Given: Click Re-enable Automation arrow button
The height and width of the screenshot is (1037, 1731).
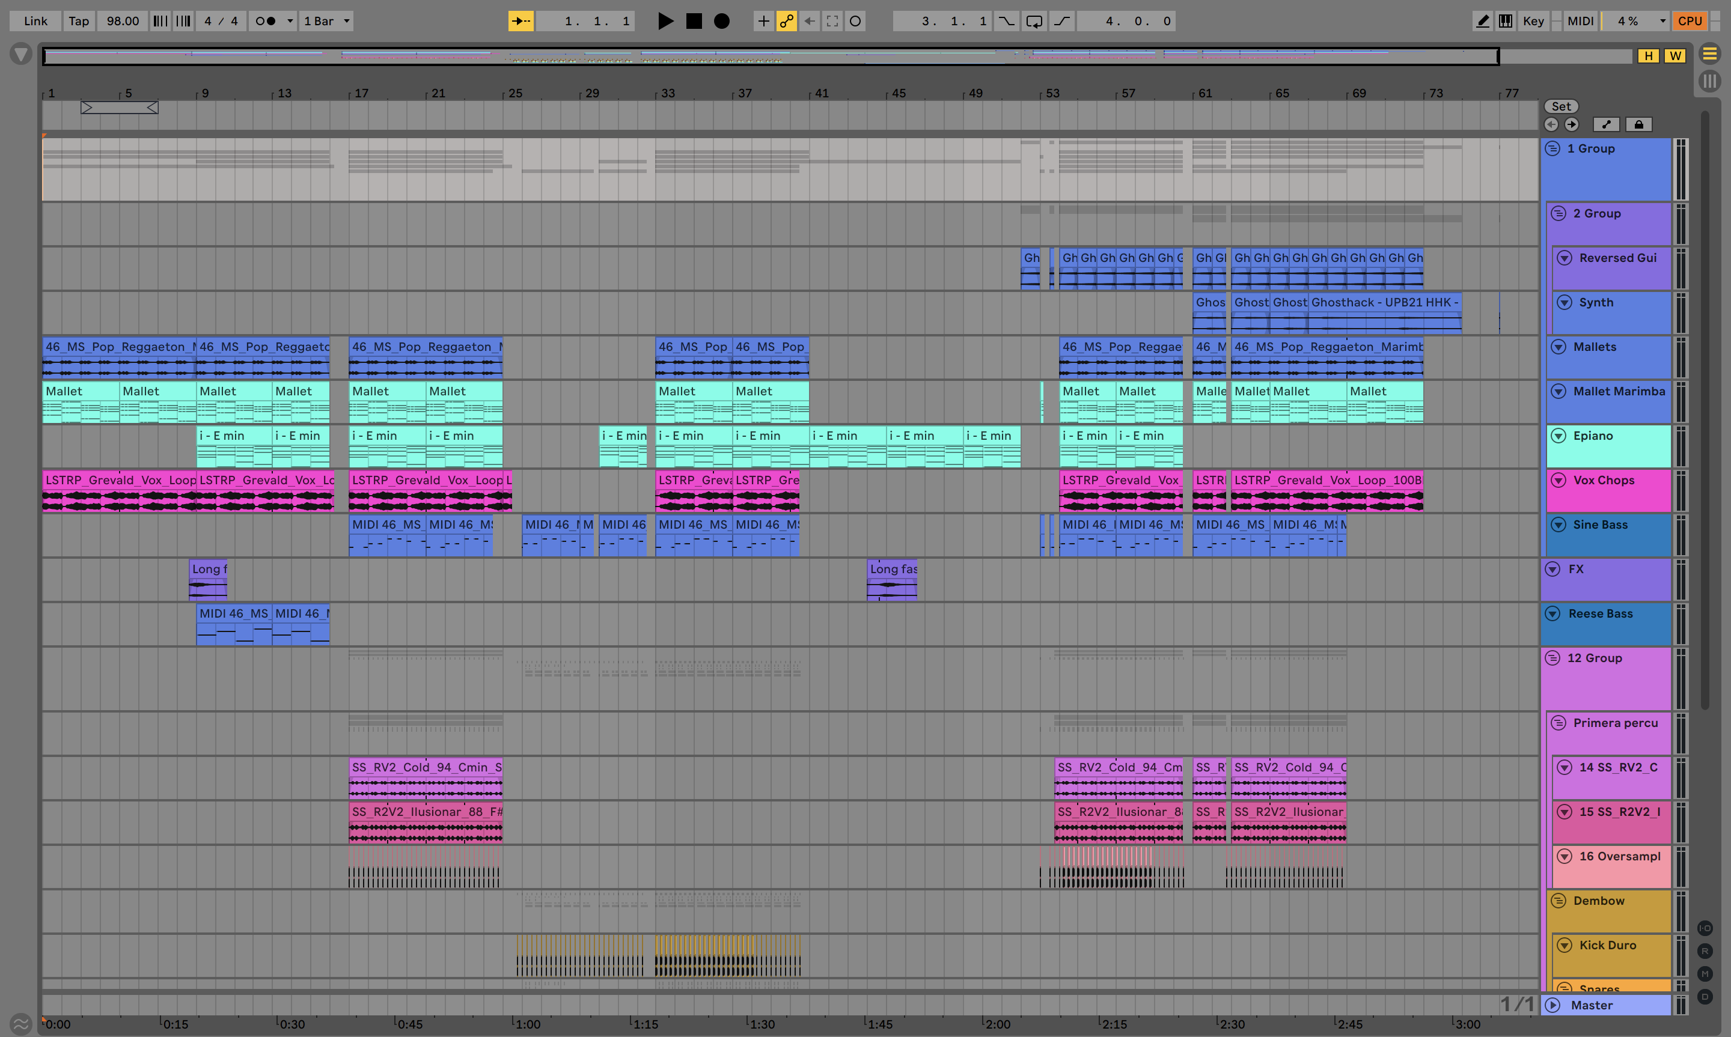Looking at the screenshot, I should point(809,21).
